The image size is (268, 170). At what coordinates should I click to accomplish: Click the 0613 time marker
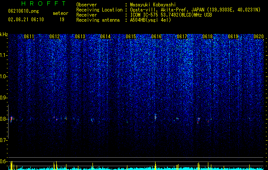[80, 37]
